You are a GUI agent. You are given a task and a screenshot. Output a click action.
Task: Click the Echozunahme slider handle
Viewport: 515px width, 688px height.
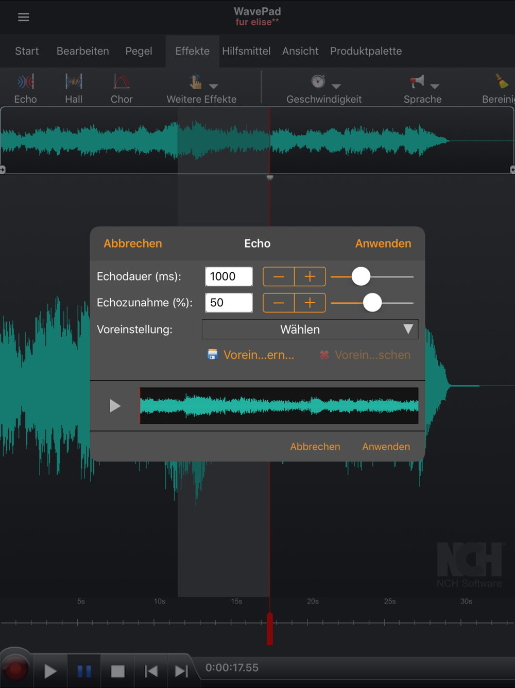[x=372, y=303]
